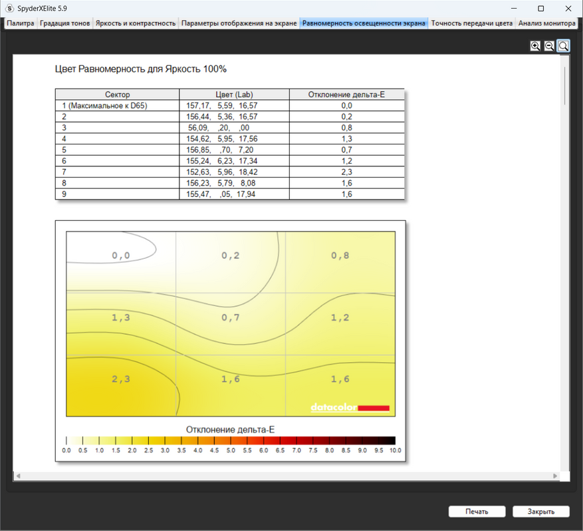Click legend title 'Отклонение дельта-Е' under heatmap
This screenshot has height=531, width=583.
(x=230, y=430)
